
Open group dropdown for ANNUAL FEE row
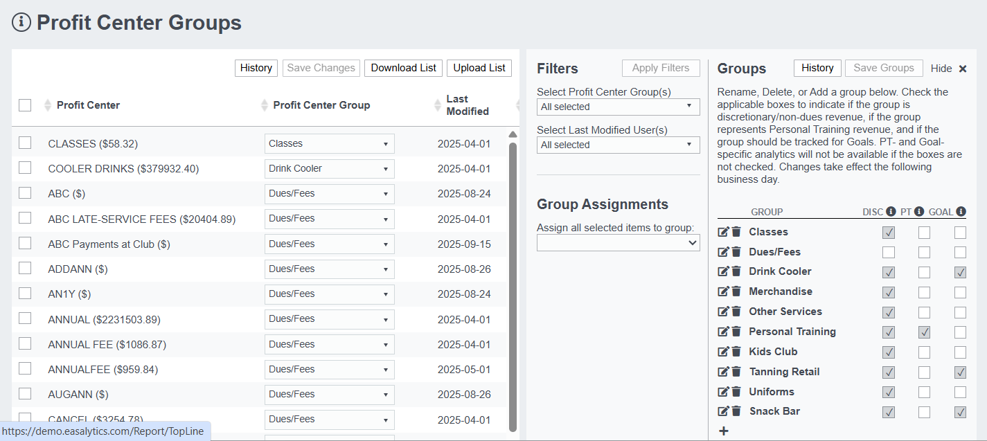[x=330, y=344]
